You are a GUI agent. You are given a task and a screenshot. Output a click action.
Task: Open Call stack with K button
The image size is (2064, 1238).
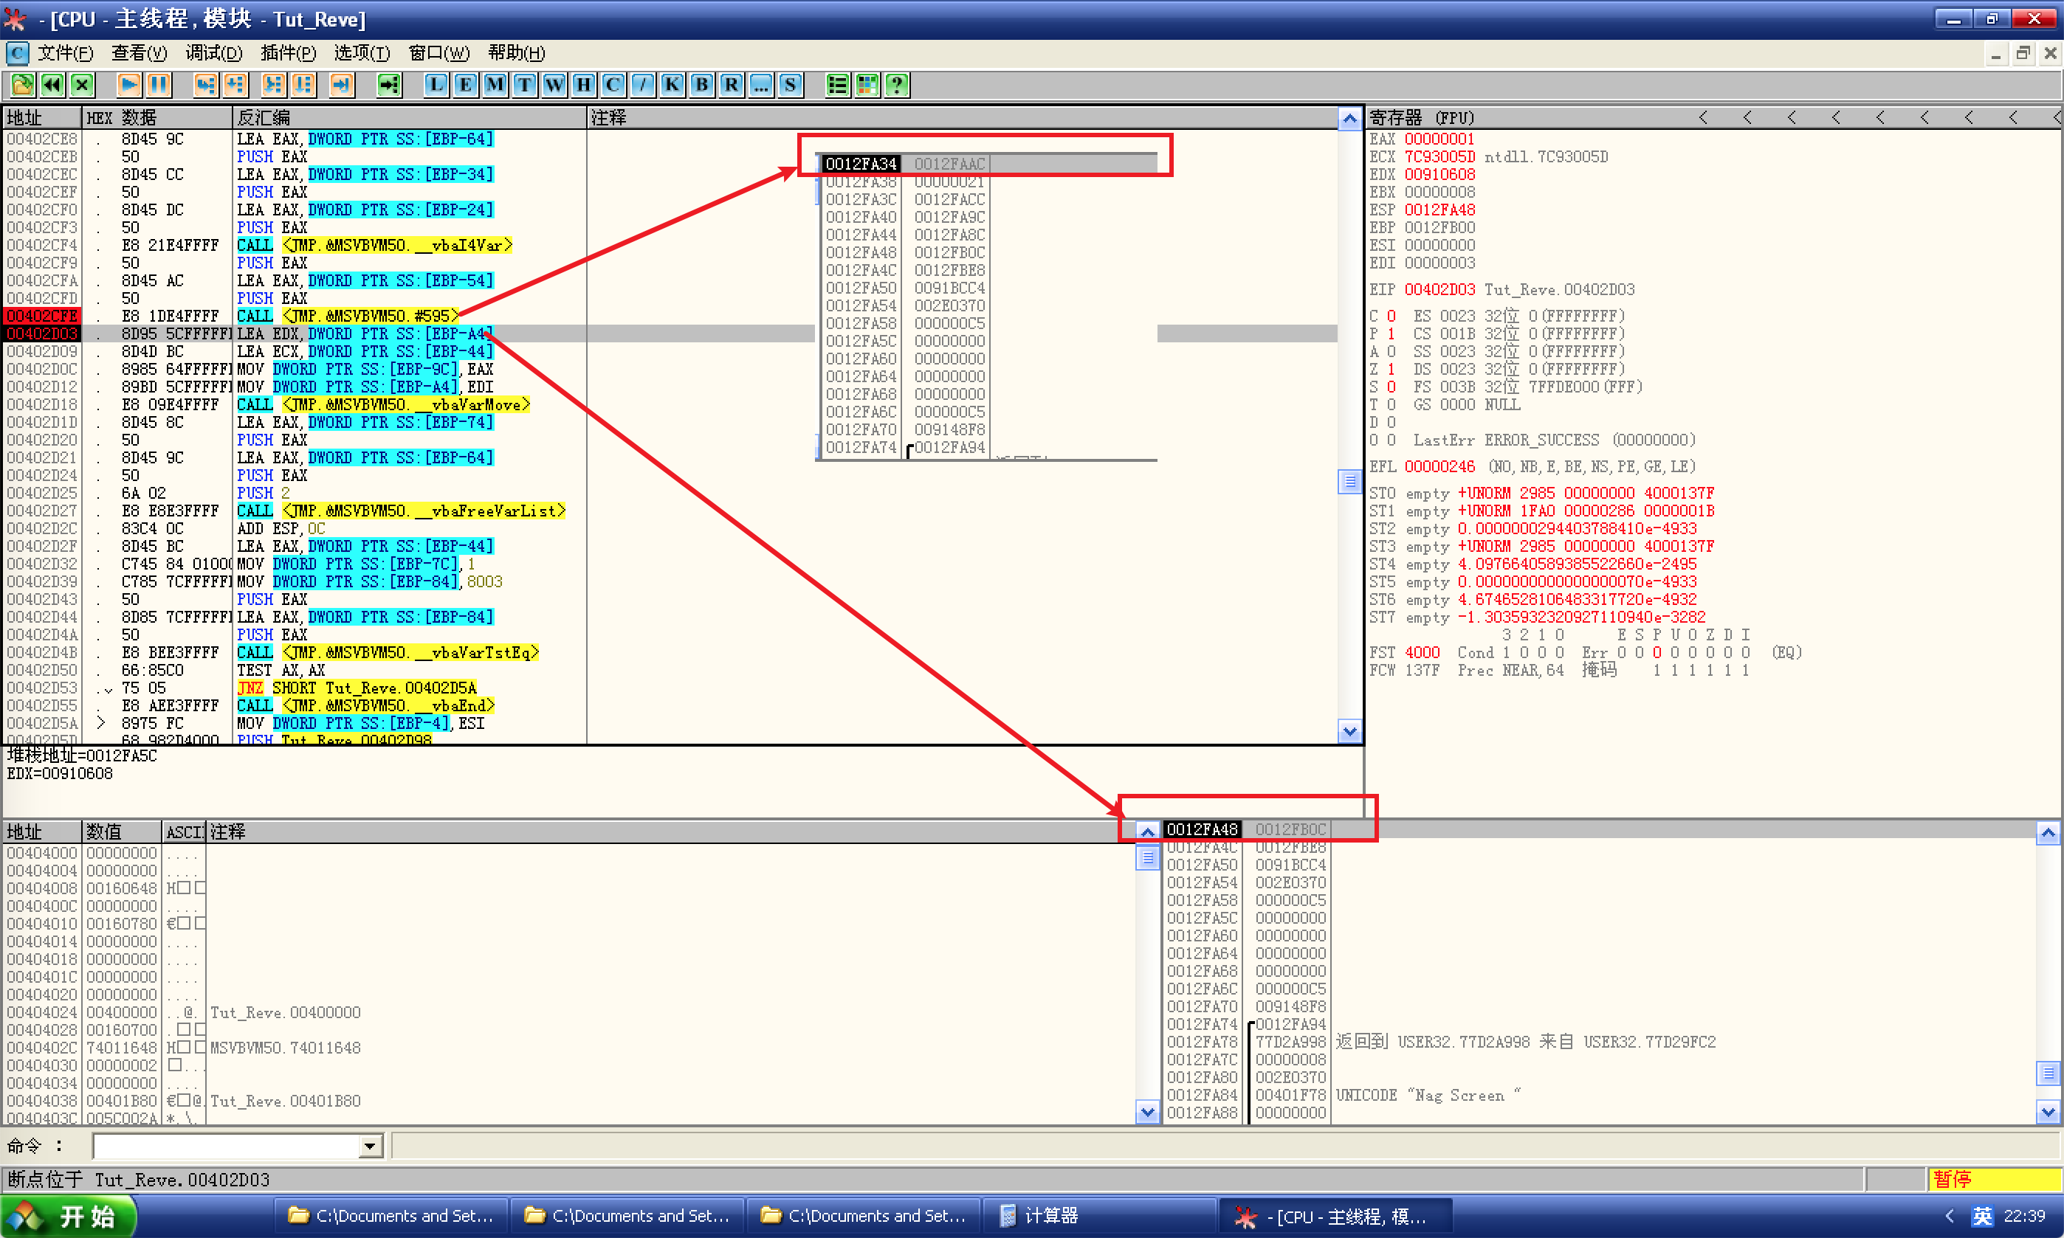pos(672,84)
